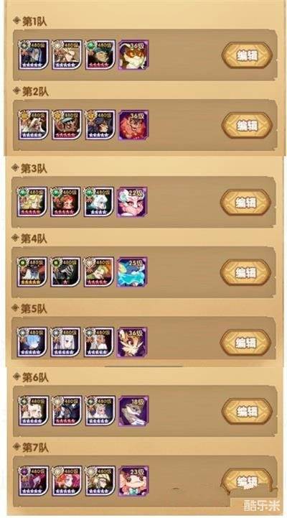Open 编辑 for 第3队
This screenshot has height=518, width=287.
(245, 202)
